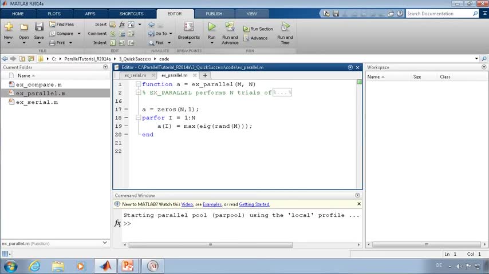
Task: Open the Command Window actions menu
Action: point(357,195)
